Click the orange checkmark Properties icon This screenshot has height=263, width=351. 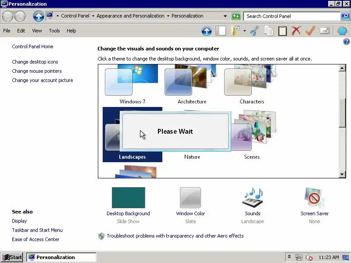coord(310,31)
